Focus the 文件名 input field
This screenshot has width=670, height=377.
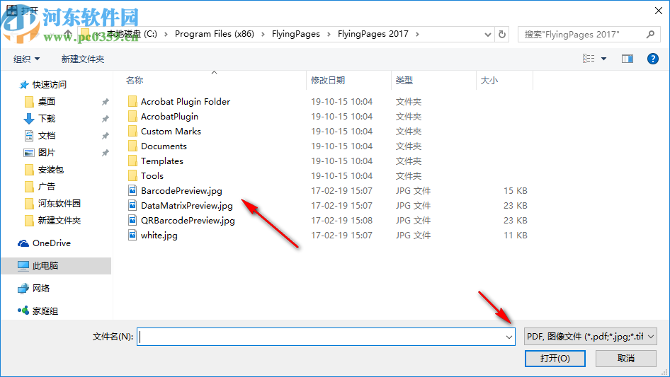pyautogui.click(x=326, y=337)
